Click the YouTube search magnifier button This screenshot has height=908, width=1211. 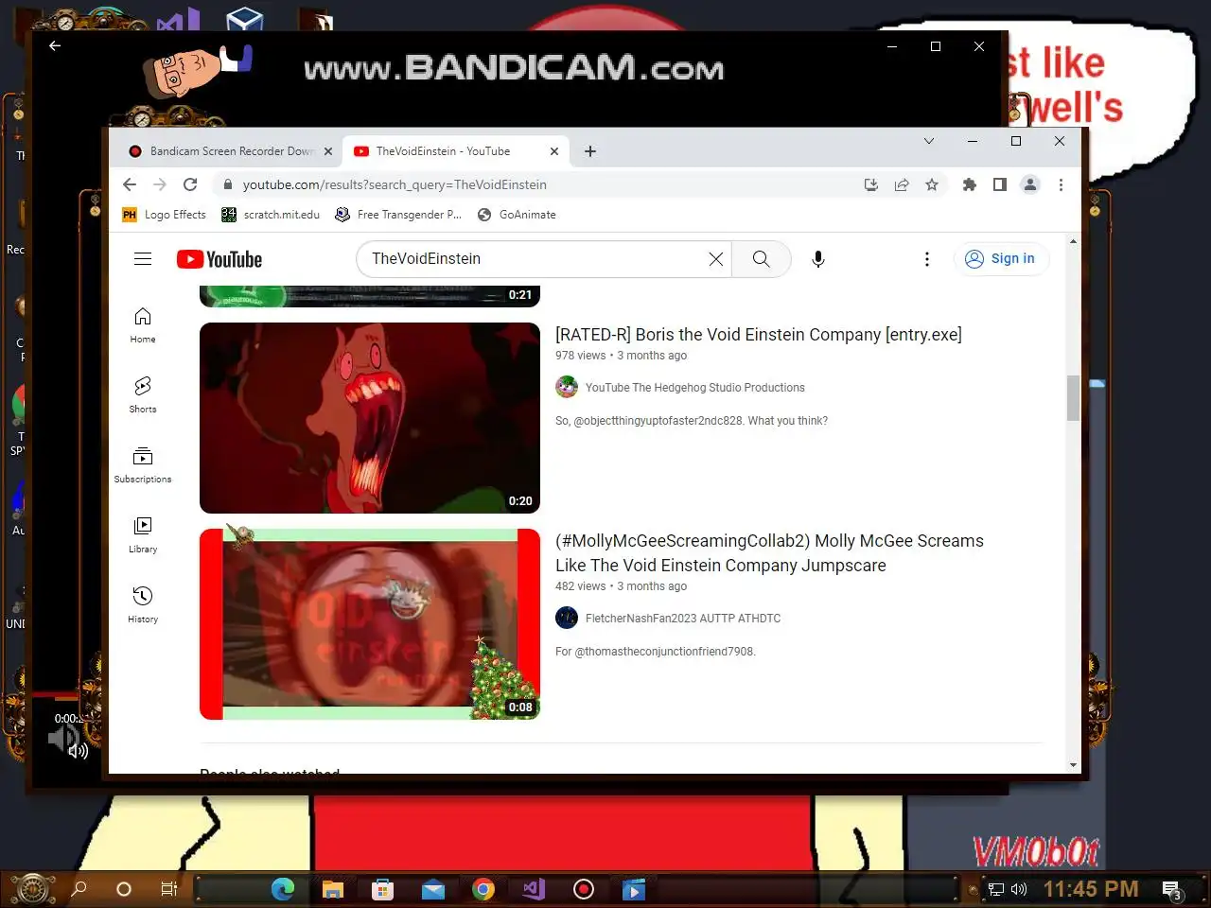762,259
